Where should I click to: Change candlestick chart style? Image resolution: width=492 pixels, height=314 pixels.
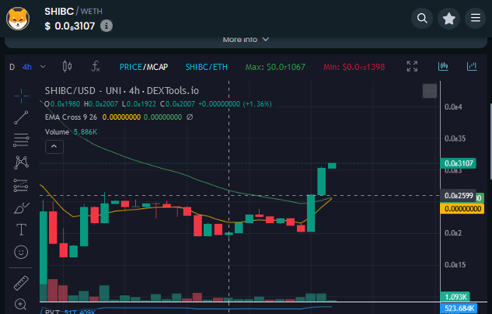pos(67,67)
